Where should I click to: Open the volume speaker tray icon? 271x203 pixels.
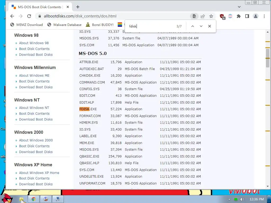(x=242, y=199)
